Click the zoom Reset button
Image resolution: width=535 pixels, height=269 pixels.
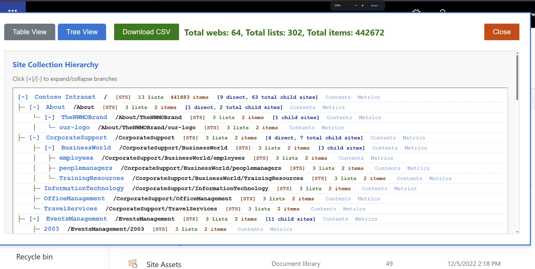[x=374, y=6]
